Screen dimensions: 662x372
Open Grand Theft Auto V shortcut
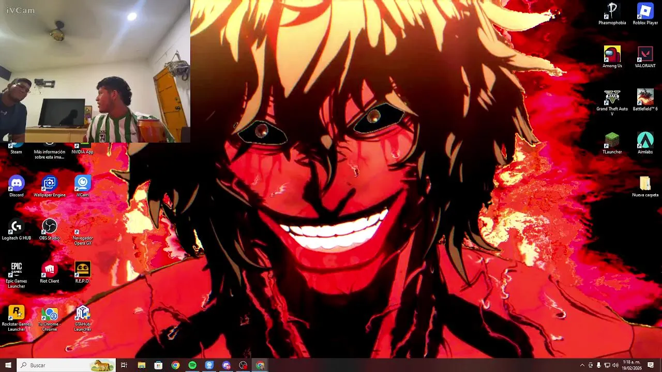click(612, 102)
